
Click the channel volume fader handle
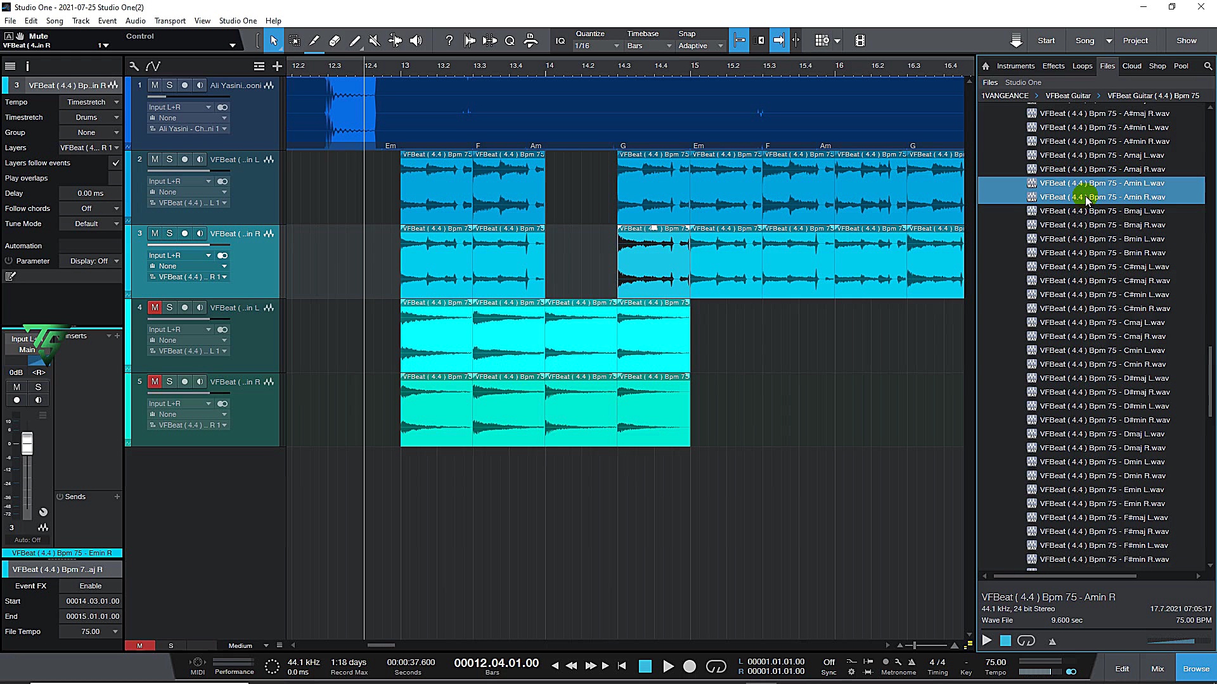point(27,443)
